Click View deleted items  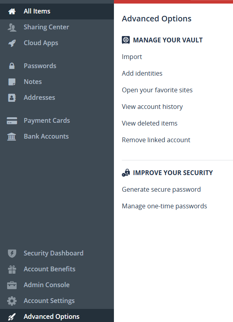point(150,124)
